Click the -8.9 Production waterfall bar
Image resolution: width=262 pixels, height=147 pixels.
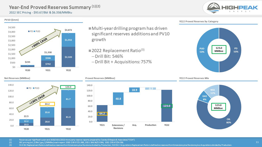(x=150, y=89)
